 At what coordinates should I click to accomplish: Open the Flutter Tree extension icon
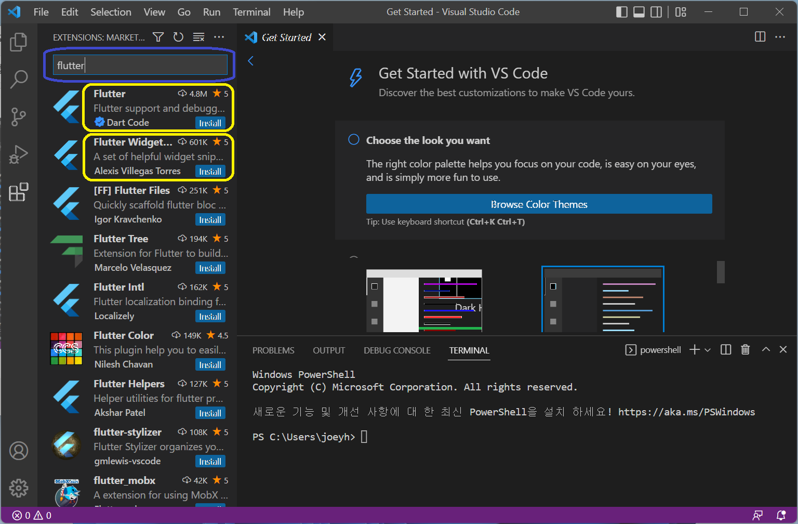pyautogui.click(x=66, y=252)
